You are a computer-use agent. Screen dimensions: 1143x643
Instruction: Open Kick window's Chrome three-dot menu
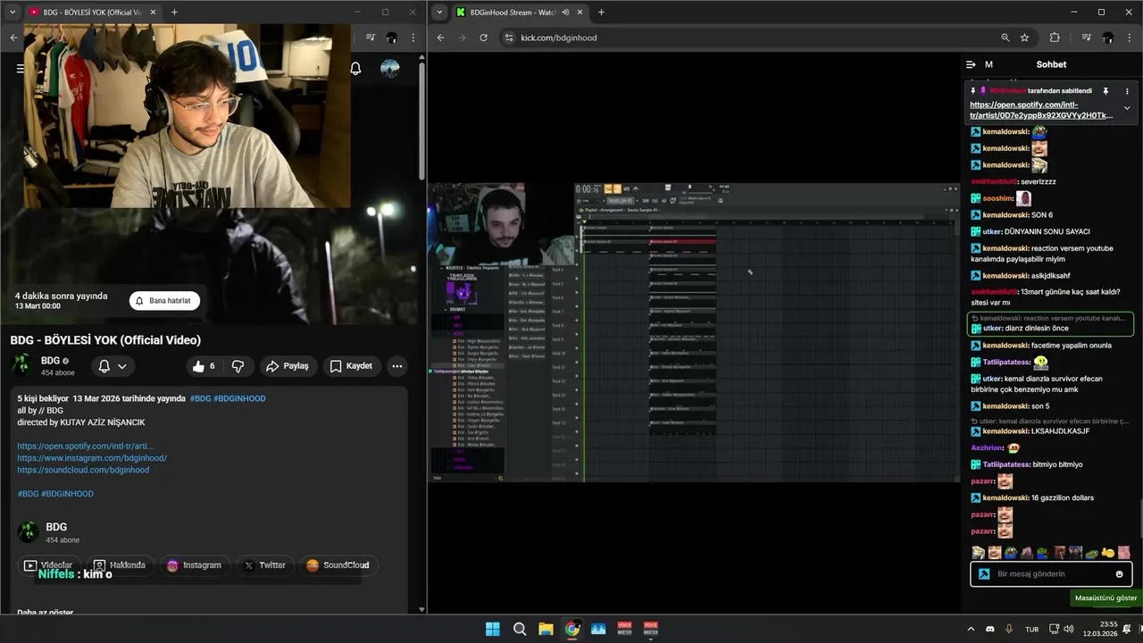click(x=1130, y=38)
